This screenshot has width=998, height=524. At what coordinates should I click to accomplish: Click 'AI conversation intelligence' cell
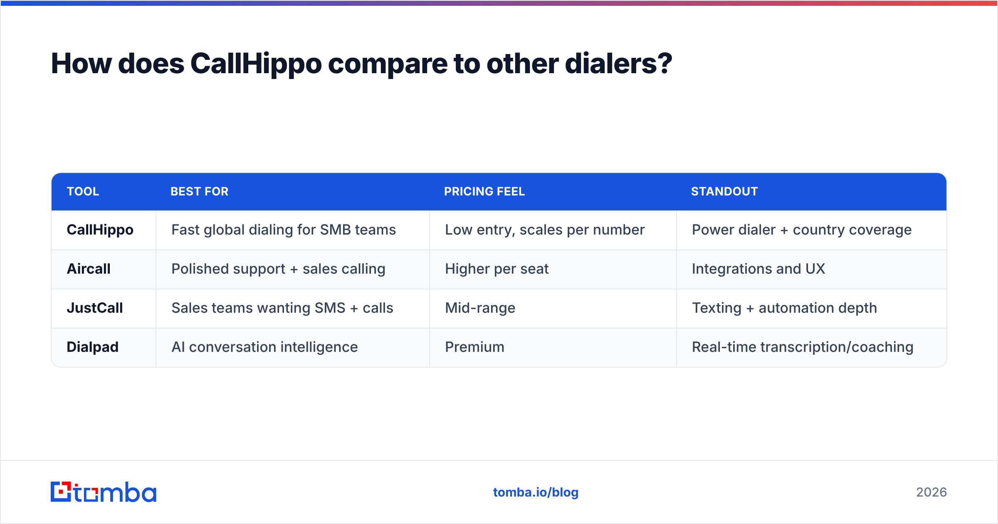coord(293,347)
